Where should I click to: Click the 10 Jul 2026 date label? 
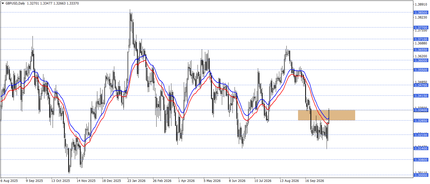(x=263, y=181)
